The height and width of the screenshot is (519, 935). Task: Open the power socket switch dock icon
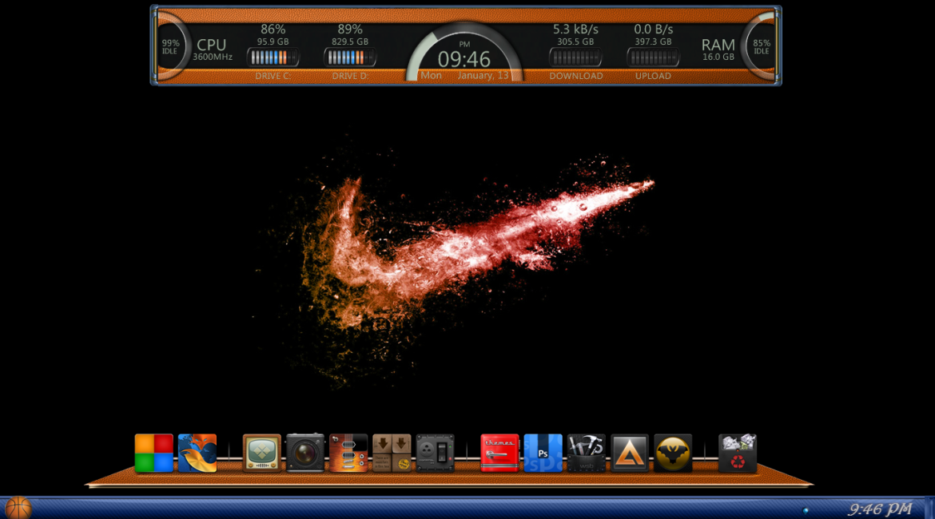(436, 453)
